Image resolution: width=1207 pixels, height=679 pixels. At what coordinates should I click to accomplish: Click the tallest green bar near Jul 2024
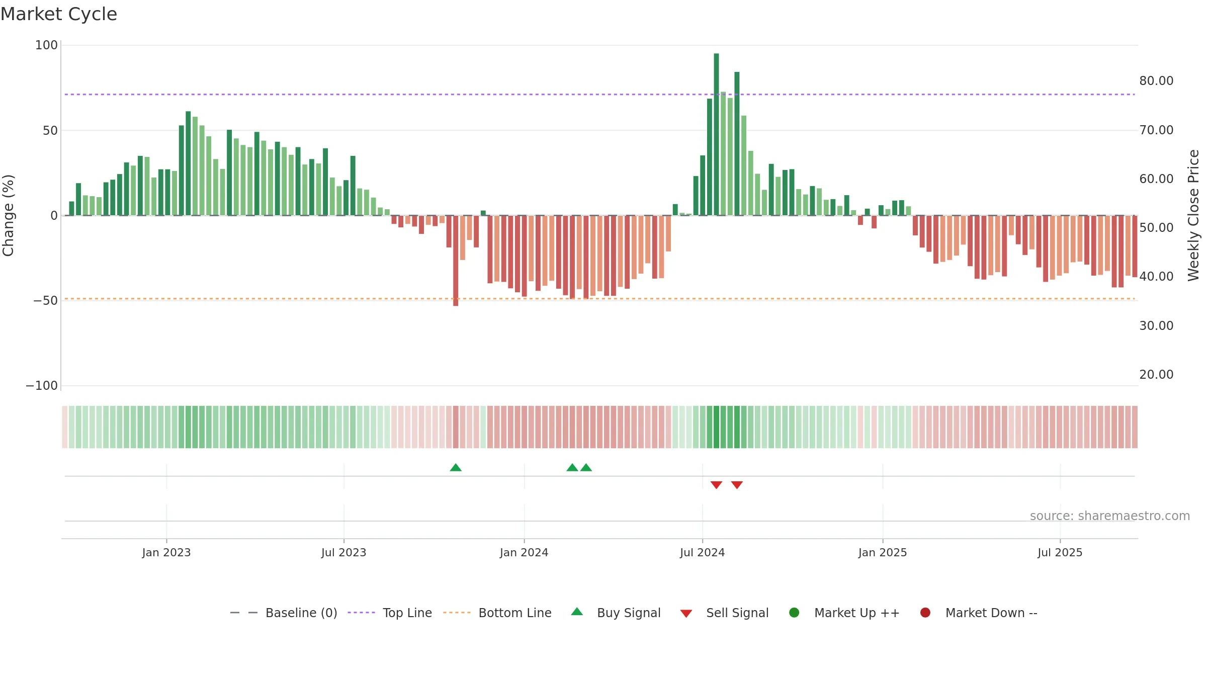(x=716, y=134)
